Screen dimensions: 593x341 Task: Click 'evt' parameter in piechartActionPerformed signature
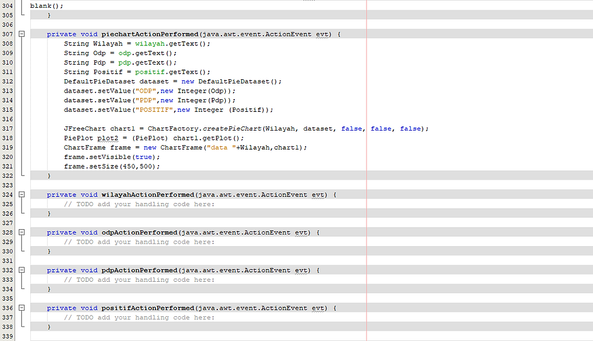click(x=322, y=34)
